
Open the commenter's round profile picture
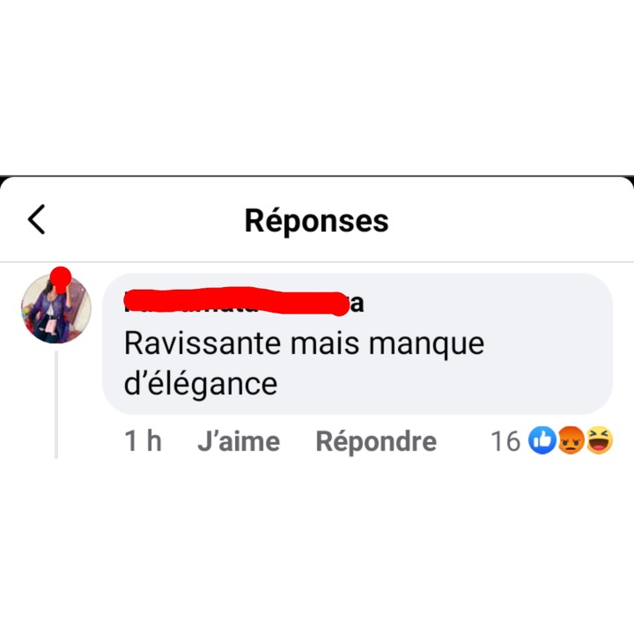point(56,309)
